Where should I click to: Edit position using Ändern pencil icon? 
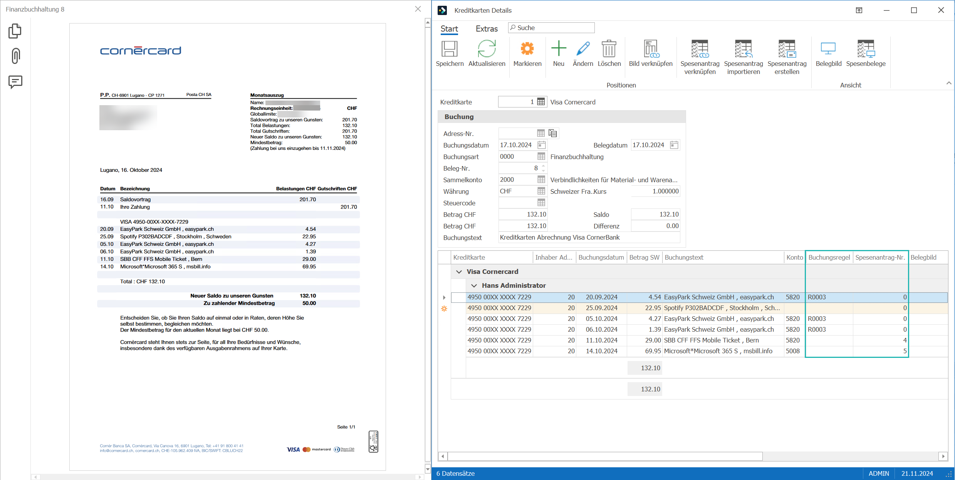[583, 49]
